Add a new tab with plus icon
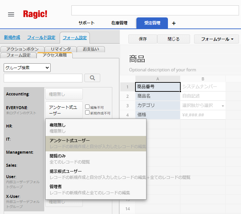The image size is (241, 214). [x=174, y=23]
